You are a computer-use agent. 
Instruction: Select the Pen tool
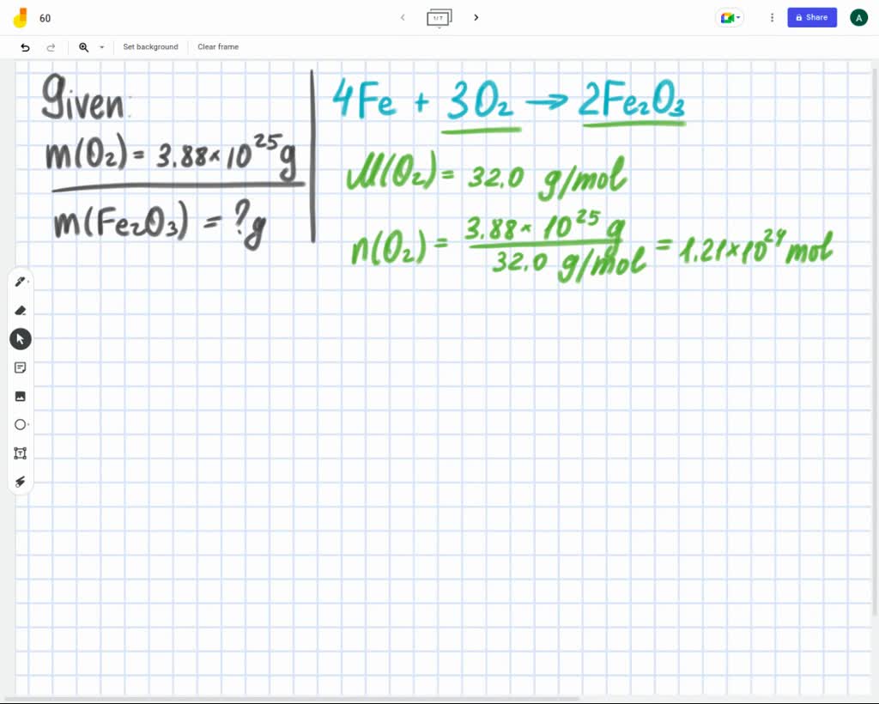pos(20,281)
